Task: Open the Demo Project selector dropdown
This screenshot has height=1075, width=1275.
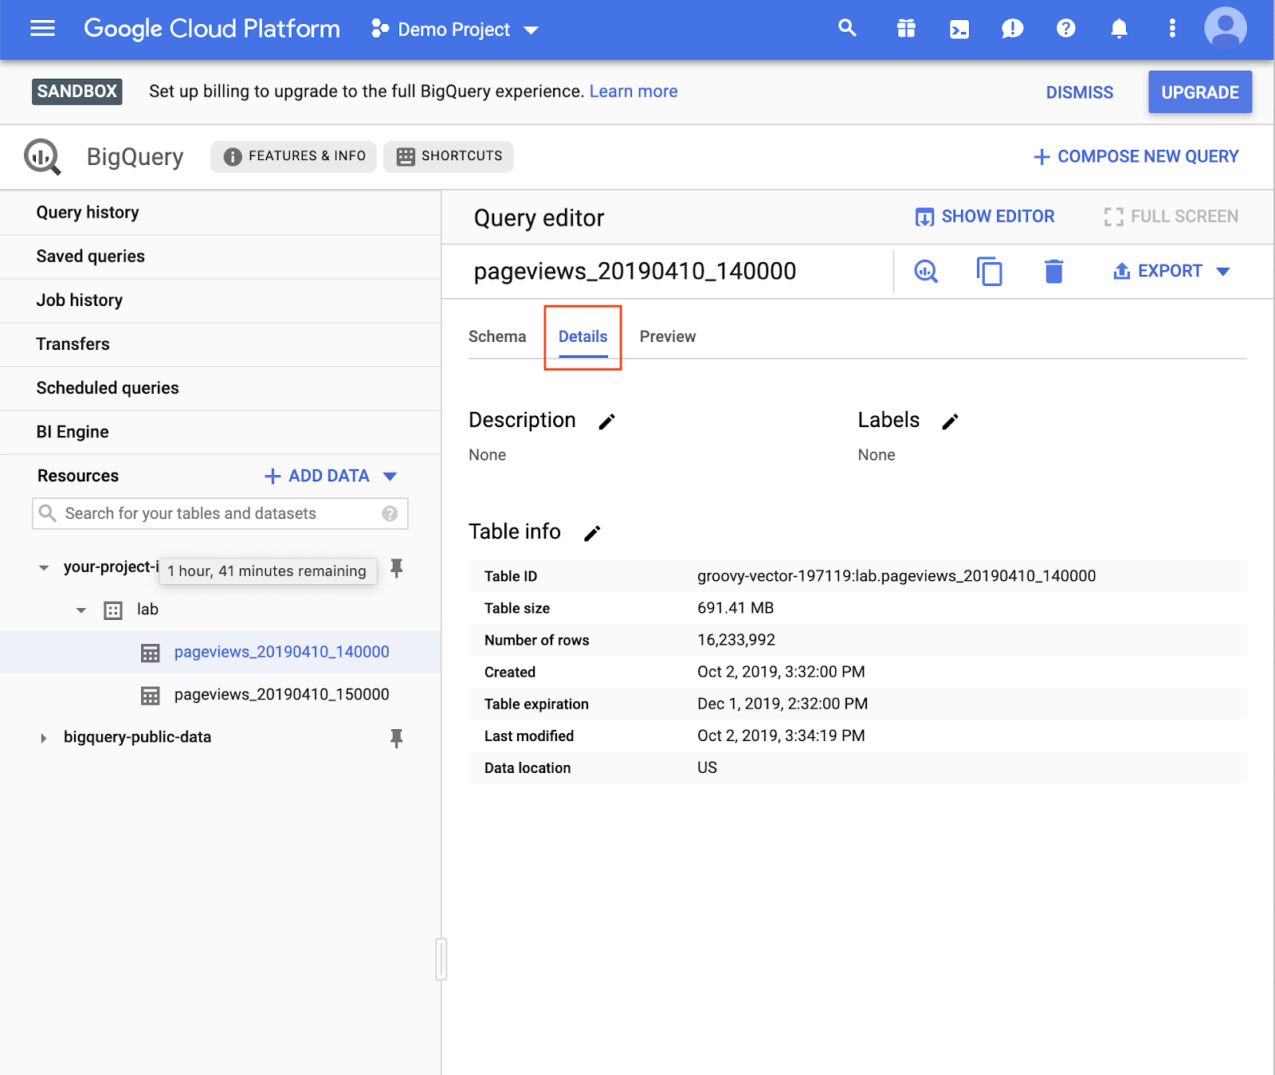Action: pyautogui.click(x=455, y=29)
